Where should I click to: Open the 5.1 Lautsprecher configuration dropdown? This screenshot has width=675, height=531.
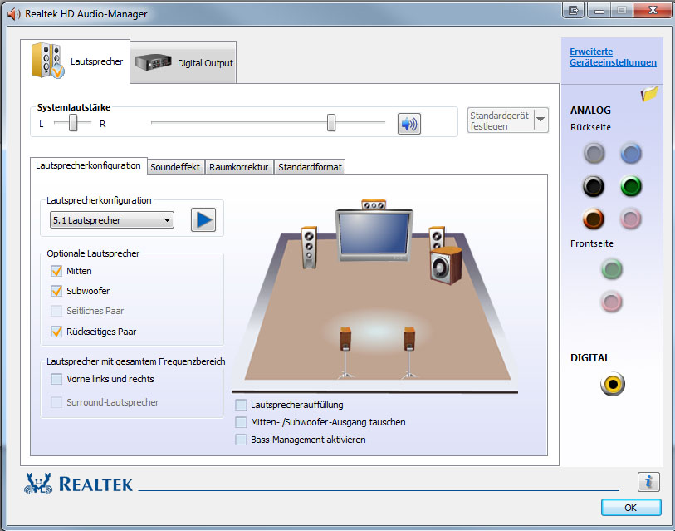tap(112, 220)
